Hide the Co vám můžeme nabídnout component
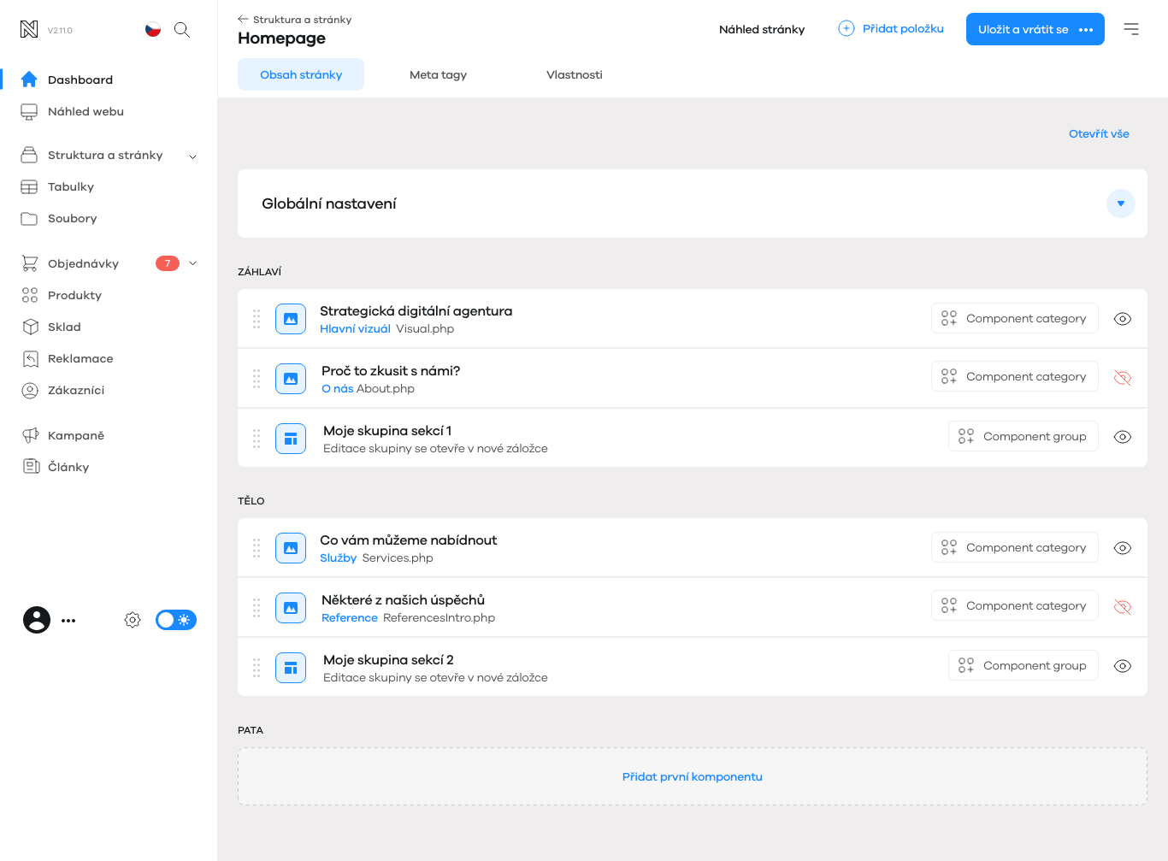Viewport: 1168px width, 861px height. coord(1123,548)
